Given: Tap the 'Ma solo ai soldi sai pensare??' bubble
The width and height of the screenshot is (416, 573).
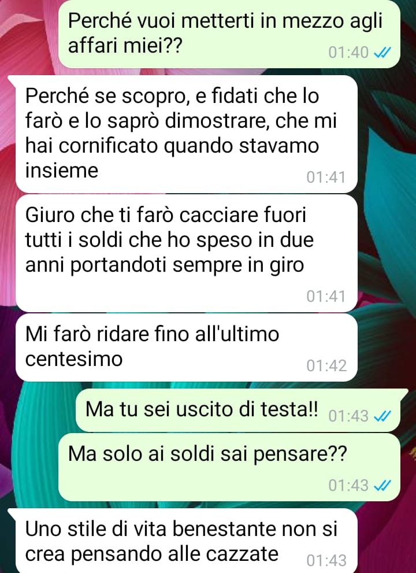Looking at the screenshot, I should (229, 467).
